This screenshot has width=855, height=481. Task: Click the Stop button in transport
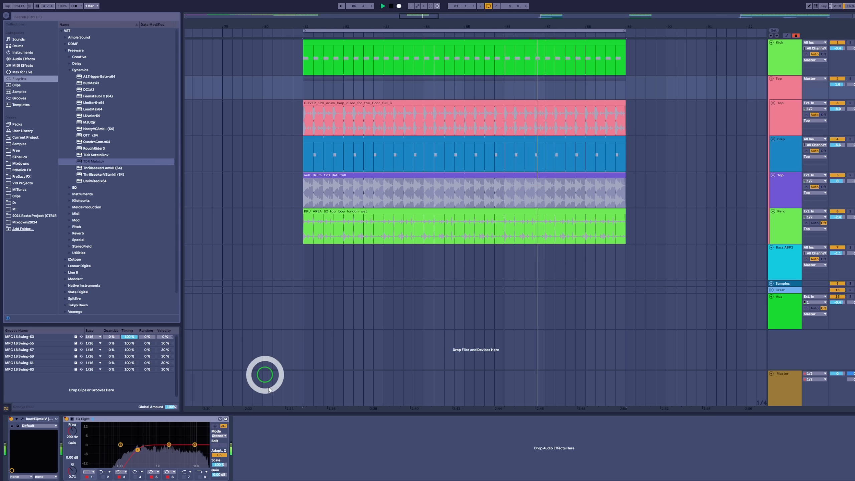click(x=391, y=6)
